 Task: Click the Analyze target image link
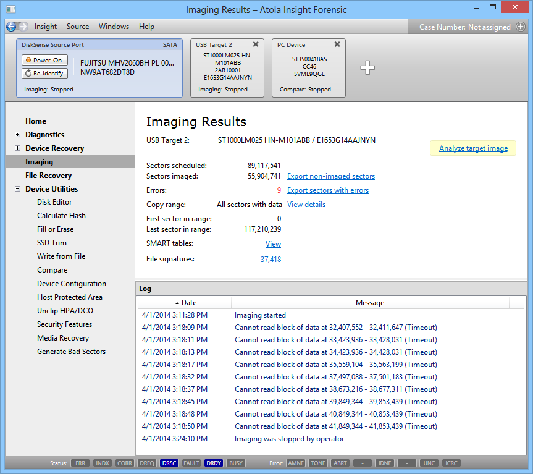pyautogui.click(x=473, y=148)
